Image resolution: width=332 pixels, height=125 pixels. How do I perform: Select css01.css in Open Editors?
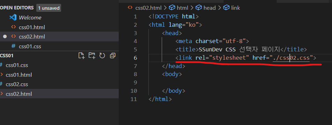pos(30,46)
